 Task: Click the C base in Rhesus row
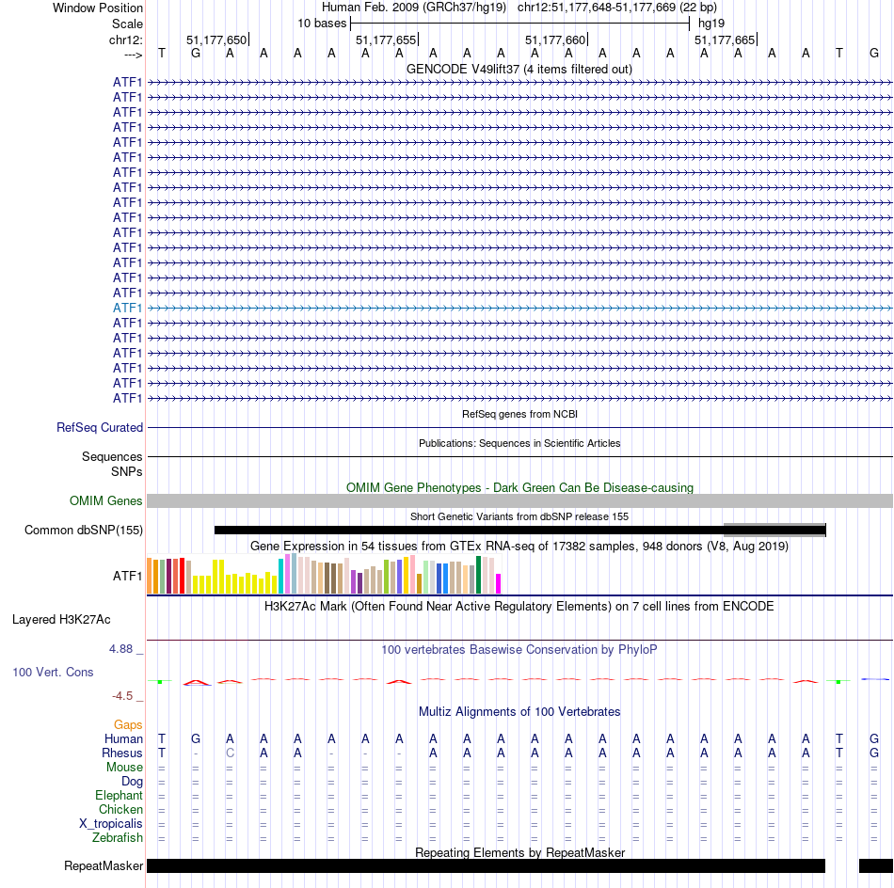point(230,753)
